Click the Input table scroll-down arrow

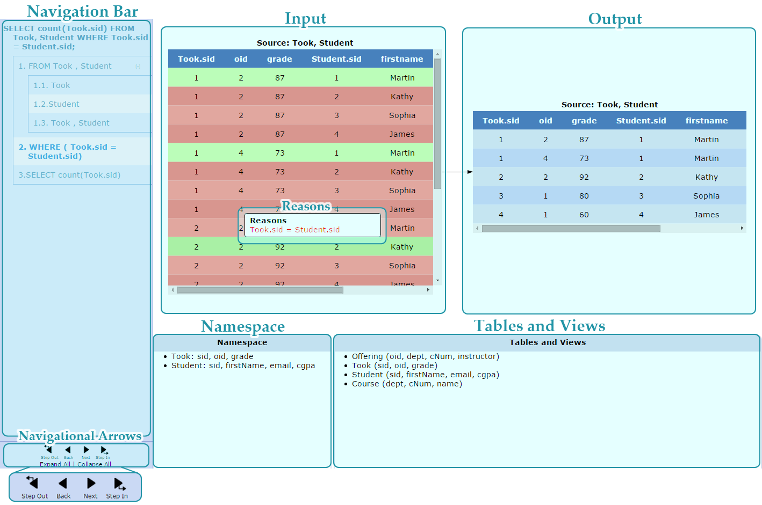click(x=438, y=281)
